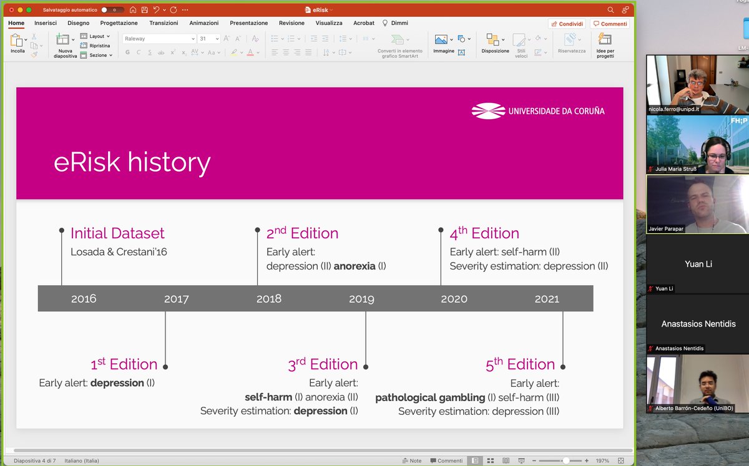Screen dimensions: 749x466
Task: Click the Incolla paste icon
Action: (x=17, y=41)
